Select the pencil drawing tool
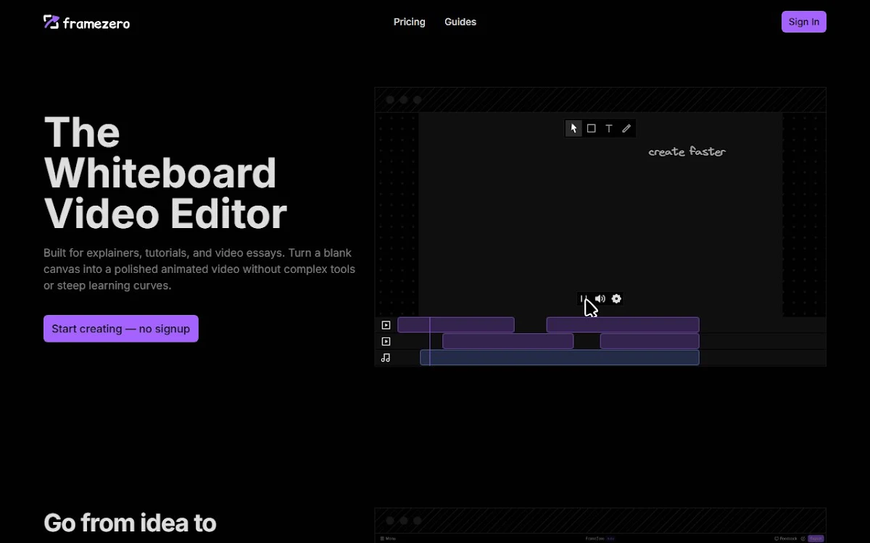Screen dimensions: 870x543 click(x=626, y=128)
